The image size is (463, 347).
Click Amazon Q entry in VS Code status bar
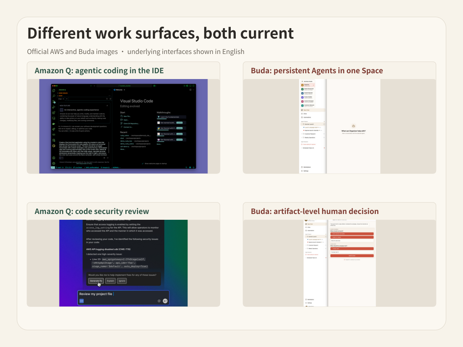tap(105, 167)
